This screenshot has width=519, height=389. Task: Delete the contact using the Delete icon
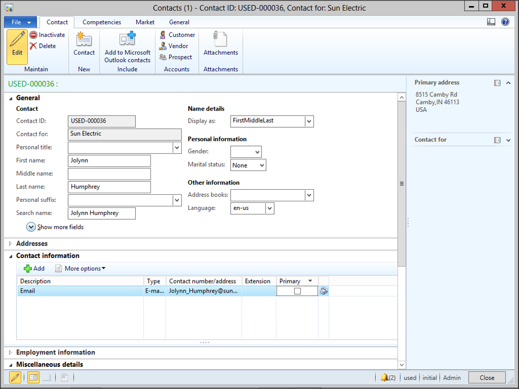[33, 46]
